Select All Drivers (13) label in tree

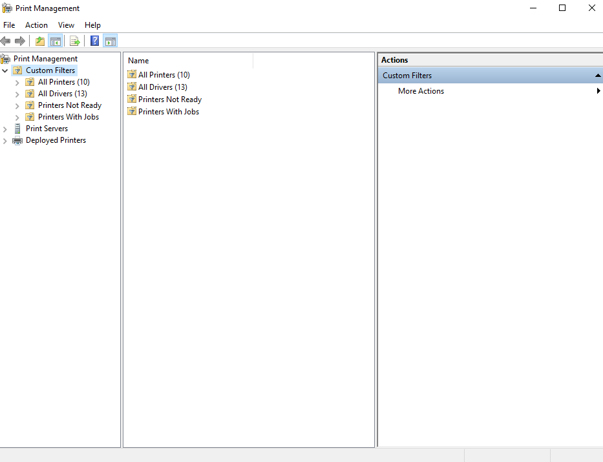pos(62,94)
